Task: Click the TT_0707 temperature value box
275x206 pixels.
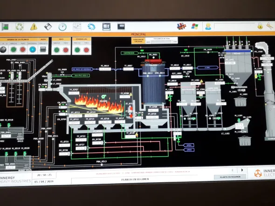Action: tap(74, 93)
